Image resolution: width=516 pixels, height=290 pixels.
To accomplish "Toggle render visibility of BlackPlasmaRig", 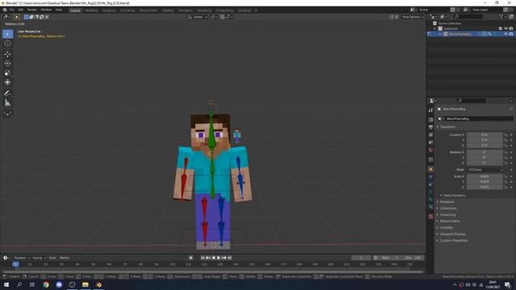I will pos(511,34).
